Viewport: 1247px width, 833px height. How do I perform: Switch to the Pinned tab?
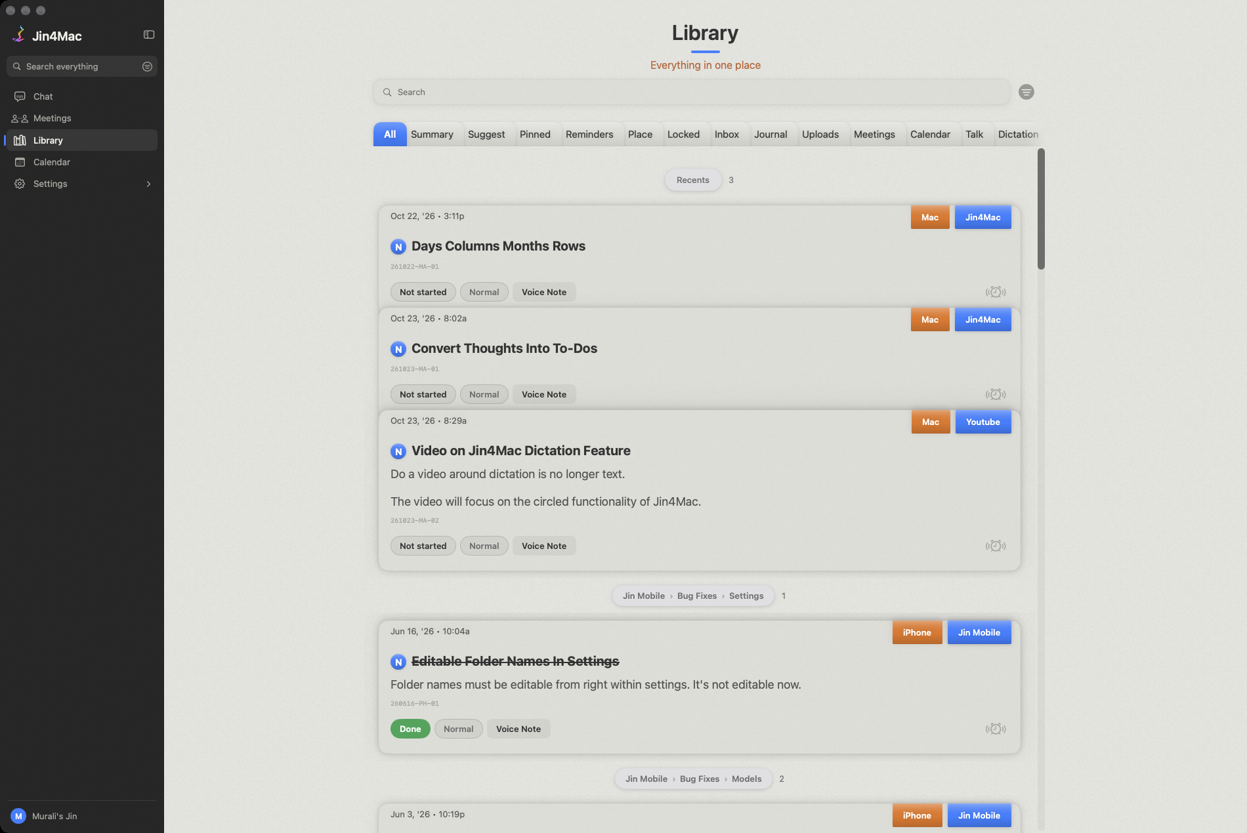pos(535,134)
